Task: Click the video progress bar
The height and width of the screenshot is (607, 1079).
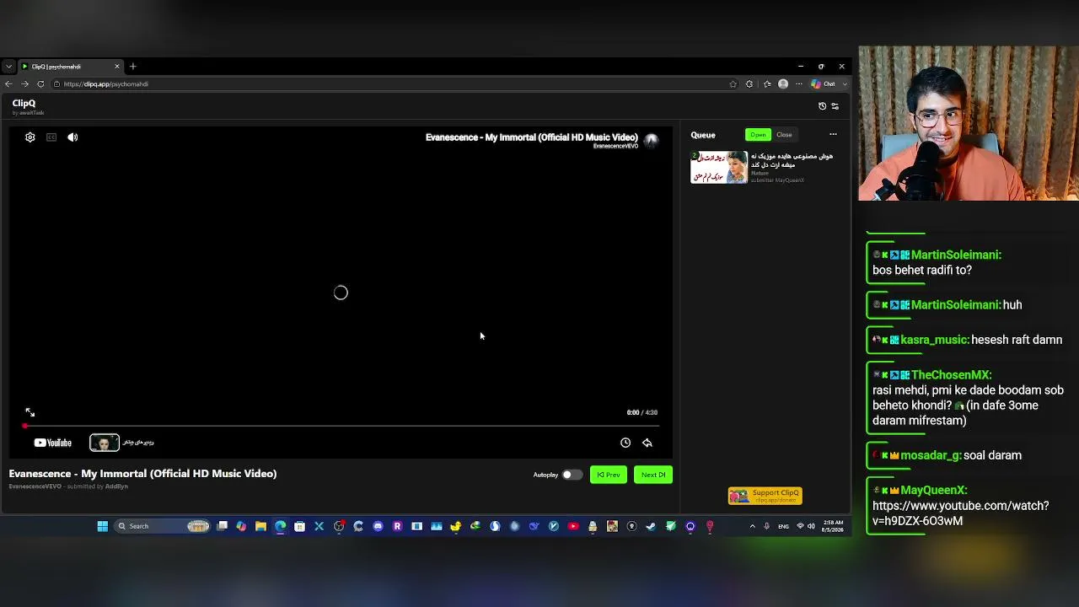Action: click(341, 426)
